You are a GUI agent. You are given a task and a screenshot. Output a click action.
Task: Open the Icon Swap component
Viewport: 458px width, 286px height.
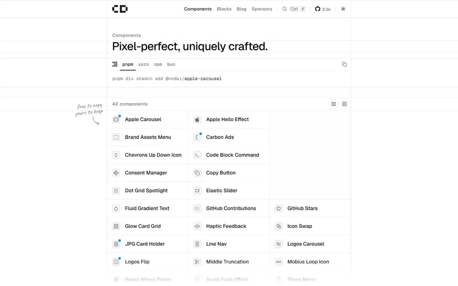coord(310,226)
